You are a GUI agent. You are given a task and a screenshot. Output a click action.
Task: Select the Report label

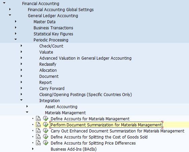45,83
